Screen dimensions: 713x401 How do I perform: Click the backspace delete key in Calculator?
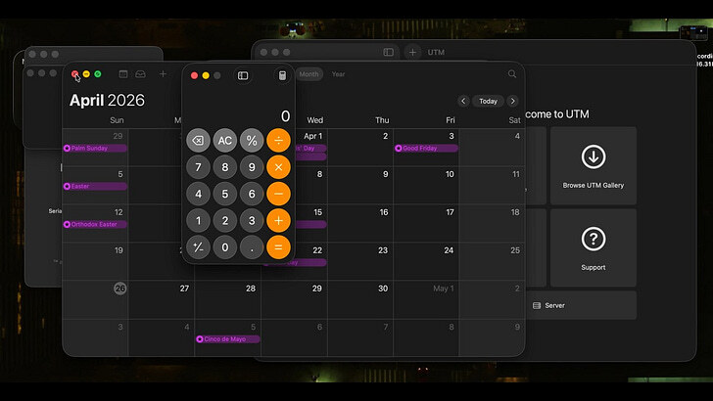[198, 140]
